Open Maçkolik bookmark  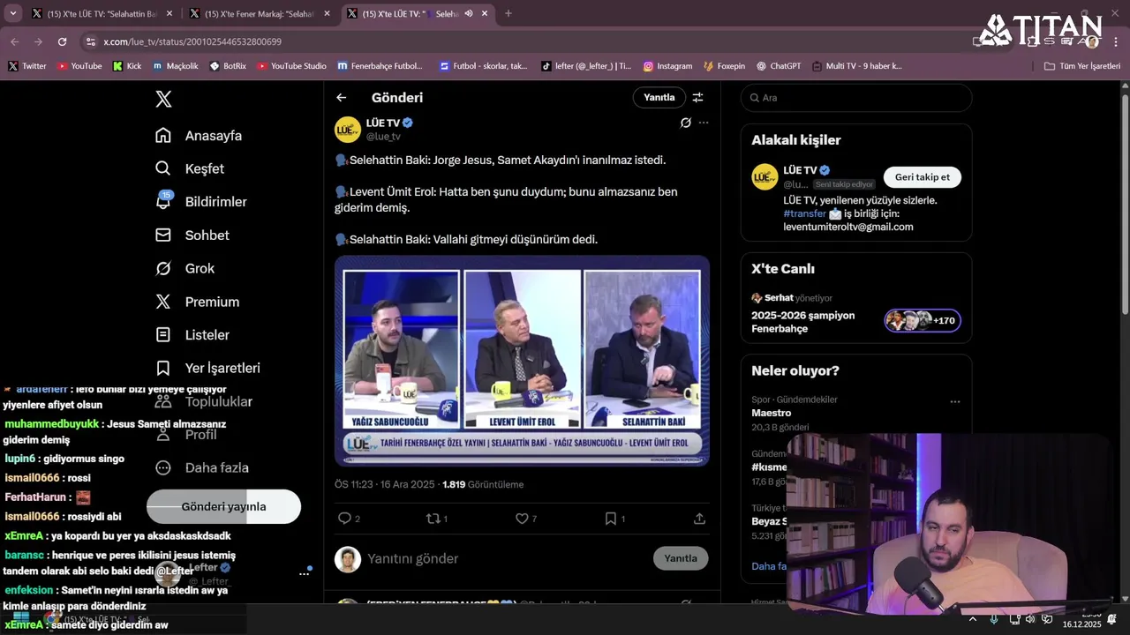(176, 66)
